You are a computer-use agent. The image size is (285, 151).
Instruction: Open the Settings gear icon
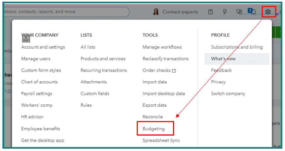(x=268, y=12)
